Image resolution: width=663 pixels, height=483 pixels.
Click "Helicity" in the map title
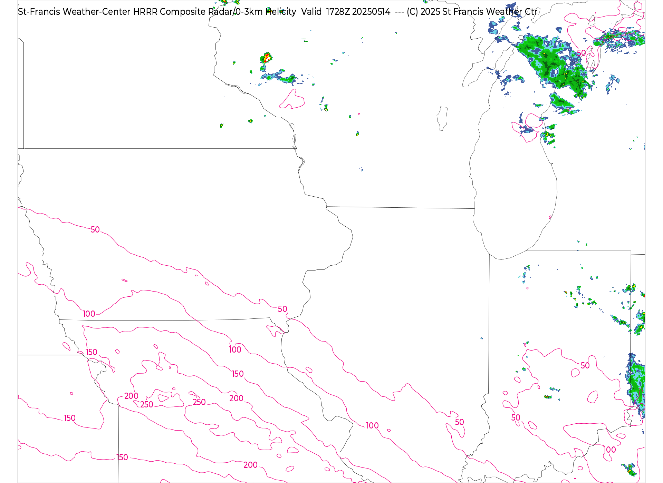(281, 12)
